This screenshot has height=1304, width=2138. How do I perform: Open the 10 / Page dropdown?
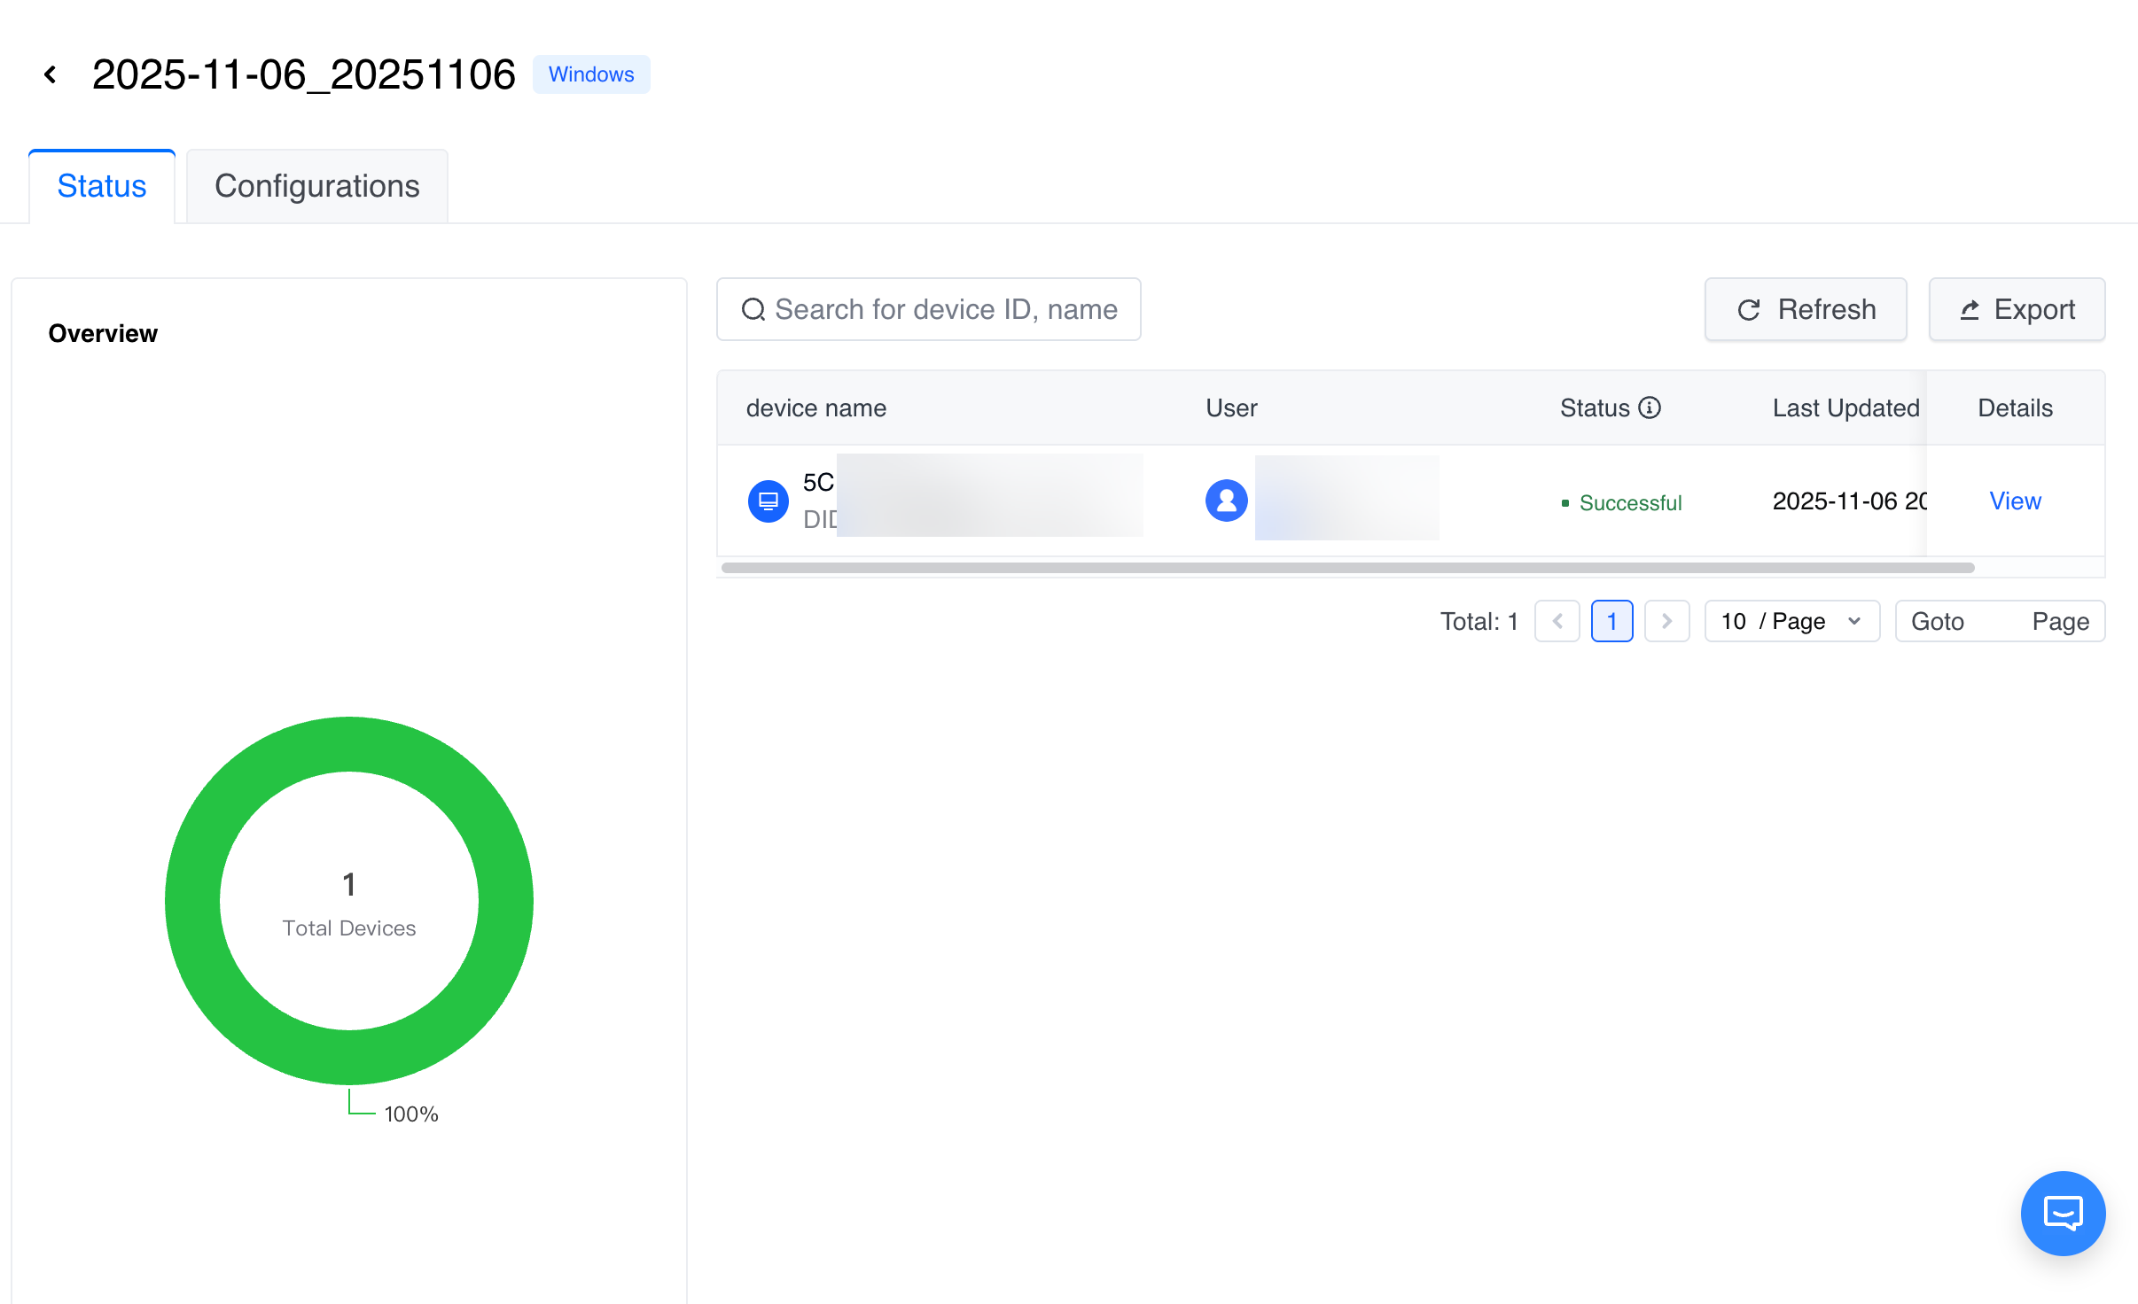tap(1791, 621)
